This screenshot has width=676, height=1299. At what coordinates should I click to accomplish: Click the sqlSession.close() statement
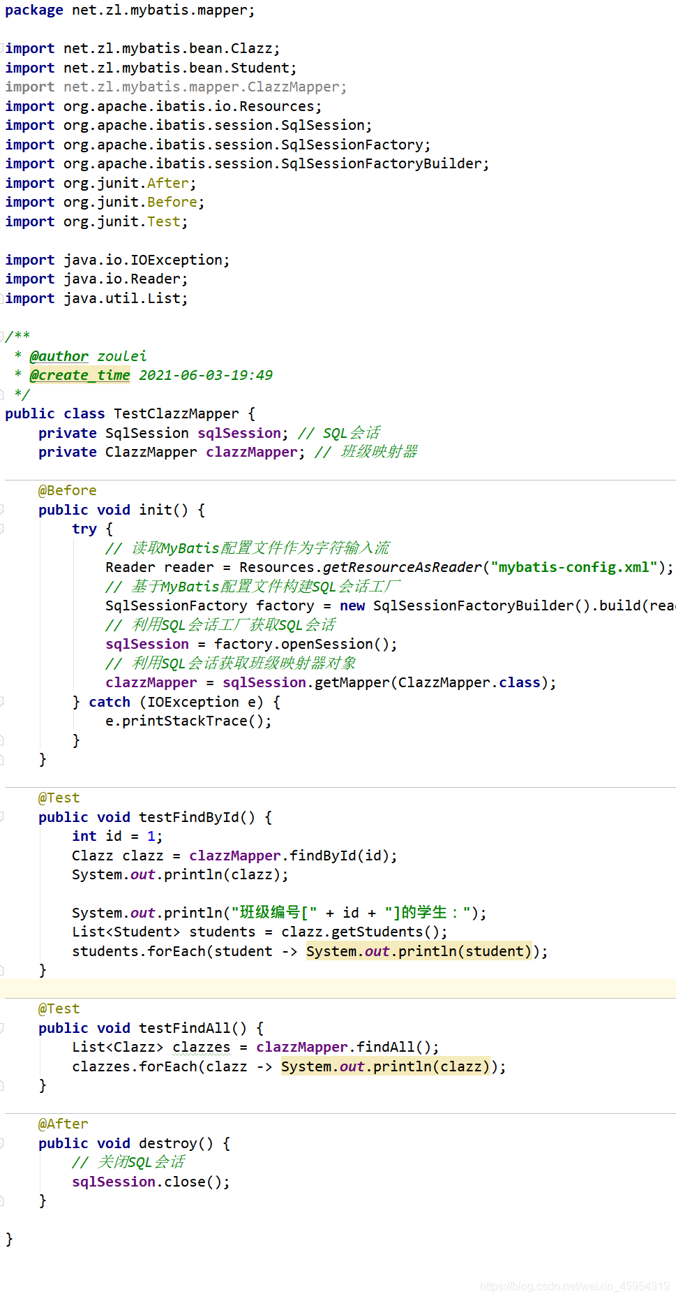coord(151,1182)
